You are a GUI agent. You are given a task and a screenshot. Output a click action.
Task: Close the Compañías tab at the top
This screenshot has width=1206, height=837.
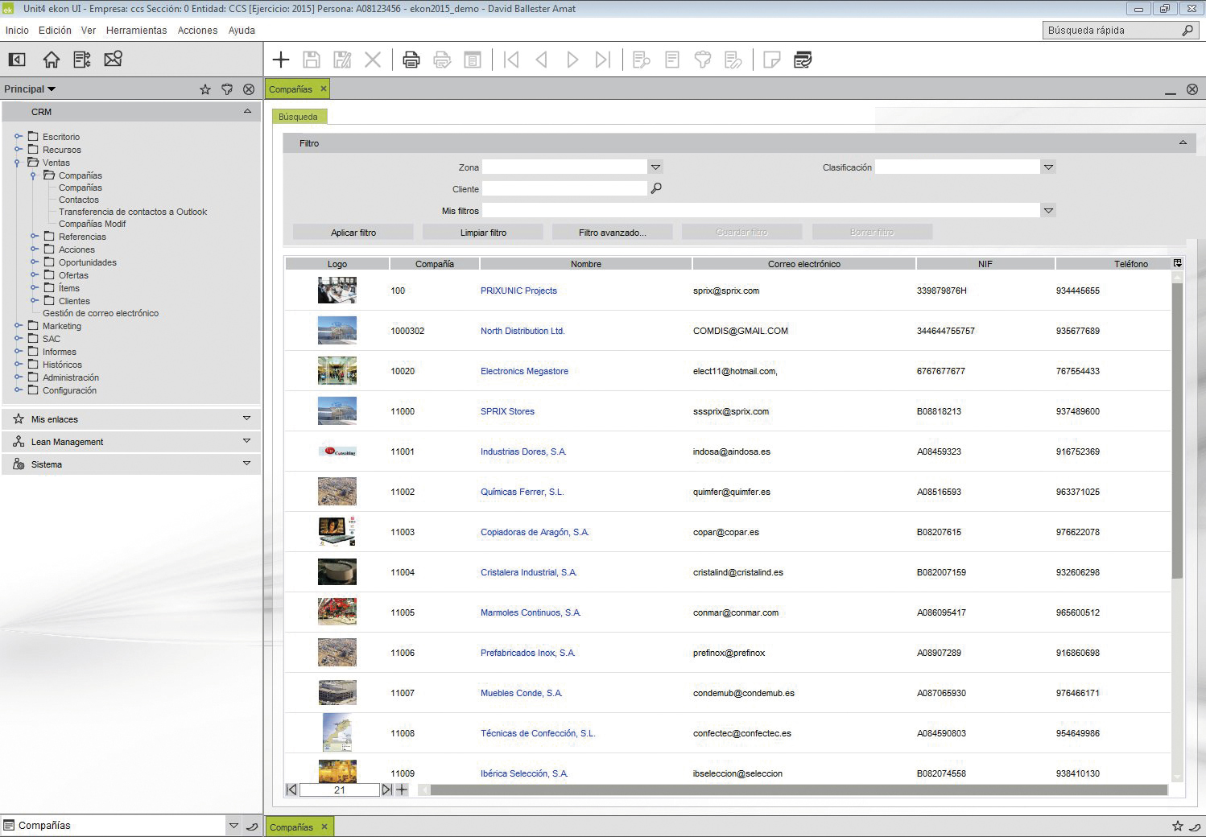[324, 89]
